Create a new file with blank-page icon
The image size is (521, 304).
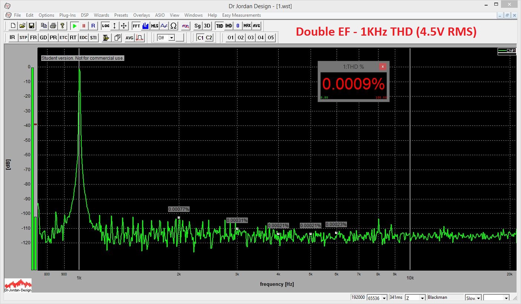(13, 26)
